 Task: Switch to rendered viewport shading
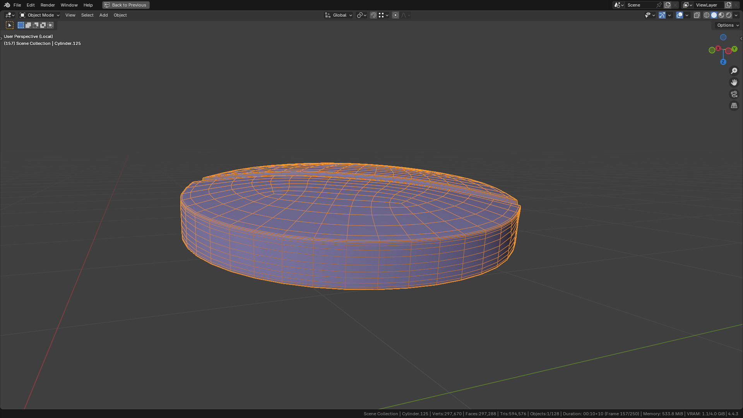tap(729, 15)
